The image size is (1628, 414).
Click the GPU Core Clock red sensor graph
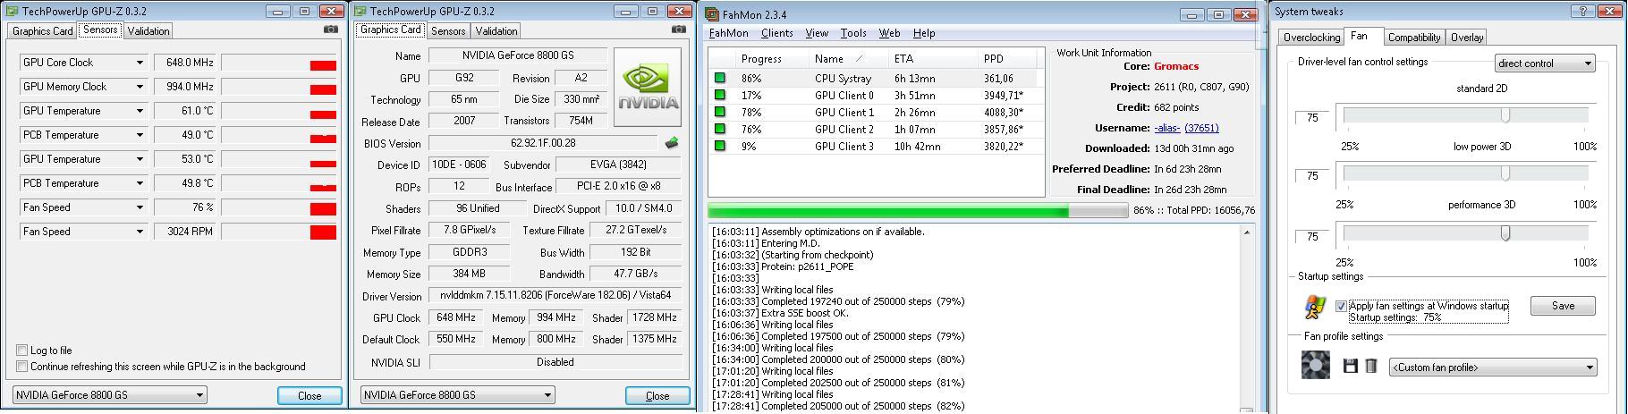click(279, 63)
